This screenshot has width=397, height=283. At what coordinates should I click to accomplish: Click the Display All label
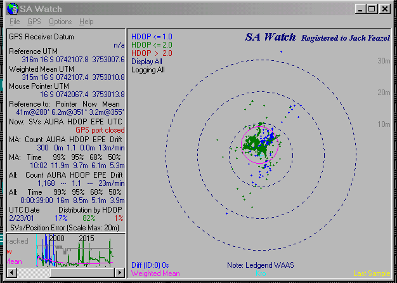click(147, 62)
